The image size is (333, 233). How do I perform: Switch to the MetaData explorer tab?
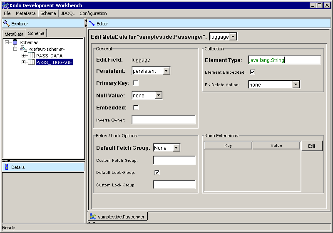(14, 34)
